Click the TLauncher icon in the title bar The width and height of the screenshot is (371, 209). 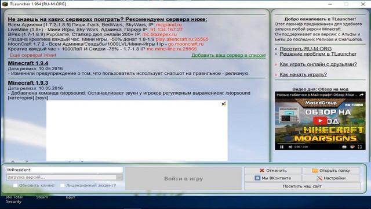coord(5,4)
